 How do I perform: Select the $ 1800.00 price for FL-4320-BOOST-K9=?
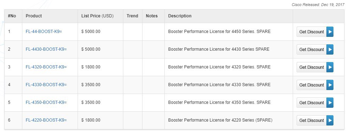[91, 67]
